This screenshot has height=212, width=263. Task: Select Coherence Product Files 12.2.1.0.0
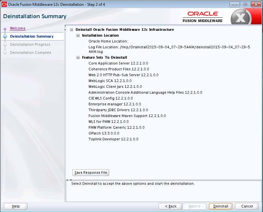(119, 69)
